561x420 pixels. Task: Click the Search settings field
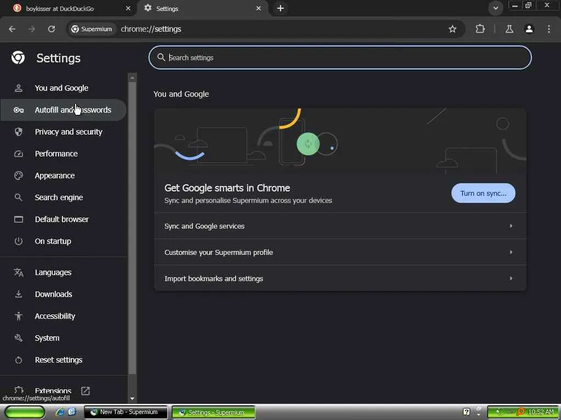[340, 57]
